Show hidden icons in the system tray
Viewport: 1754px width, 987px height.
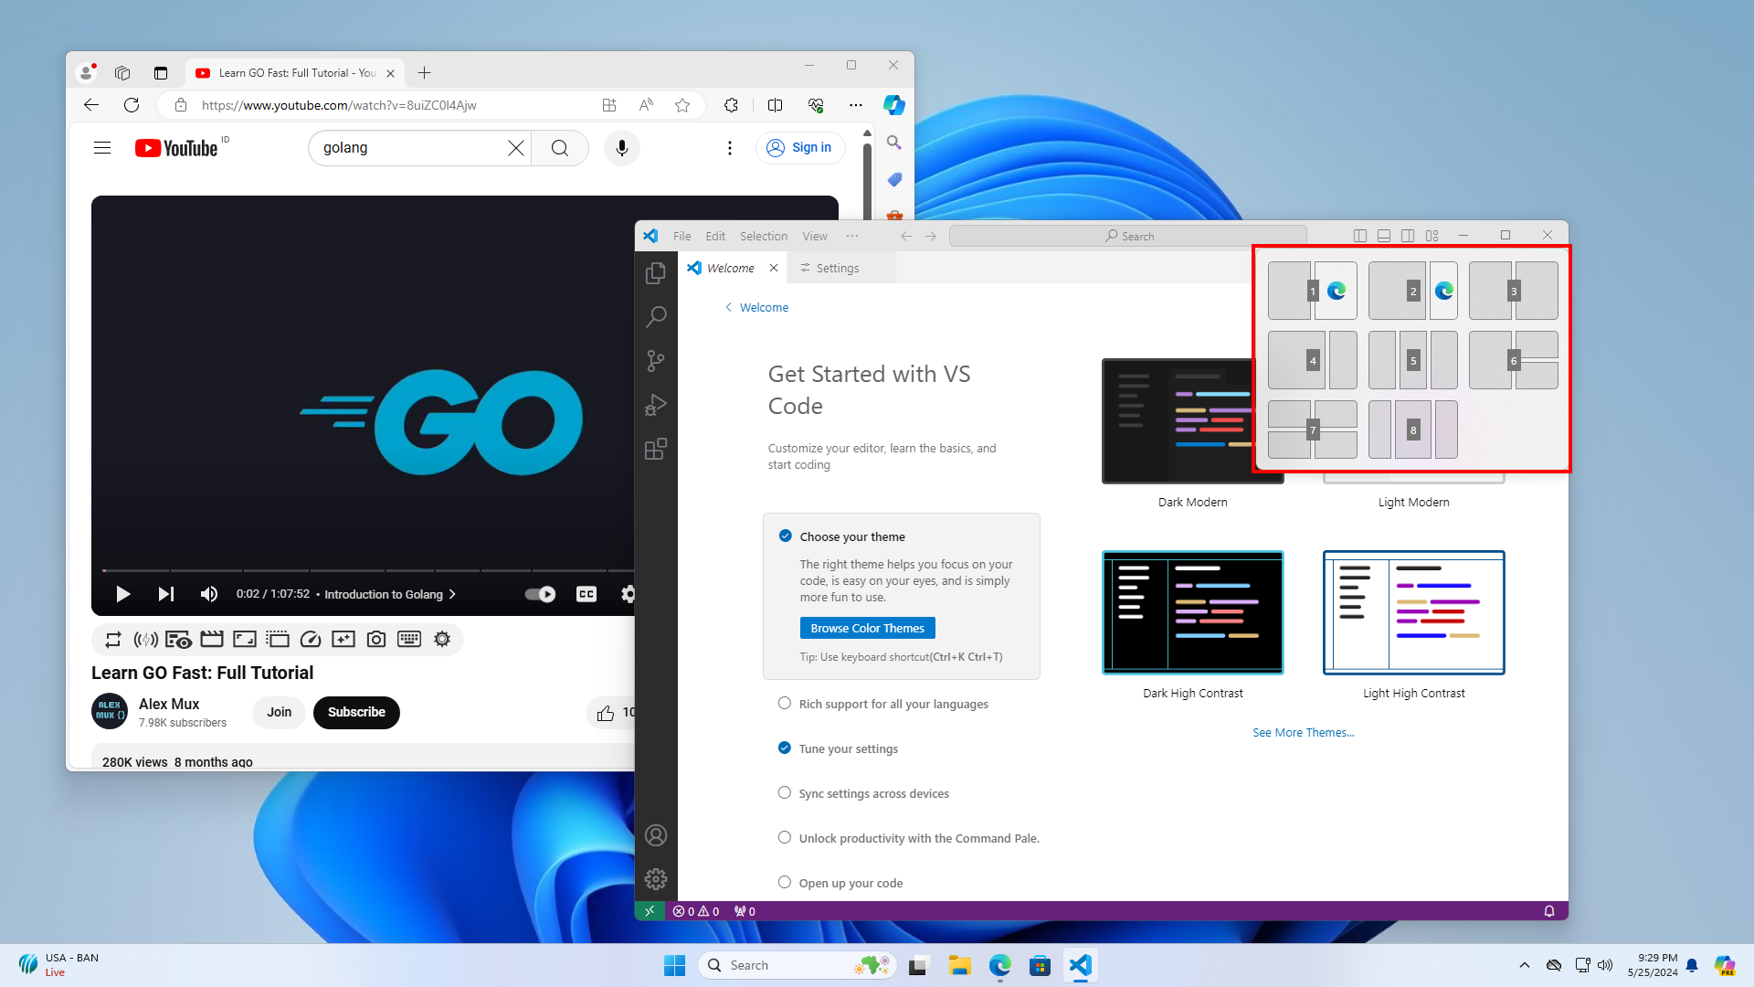(x=1524, y=965)
